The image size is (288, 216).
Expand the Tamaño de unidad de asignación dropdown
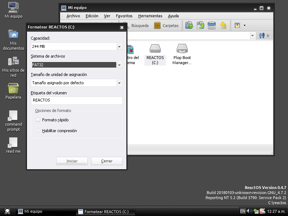119,83
